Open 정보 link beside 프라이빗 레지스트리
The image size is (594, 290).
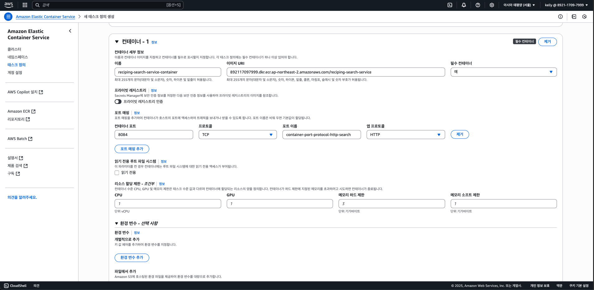click(154, 91)
